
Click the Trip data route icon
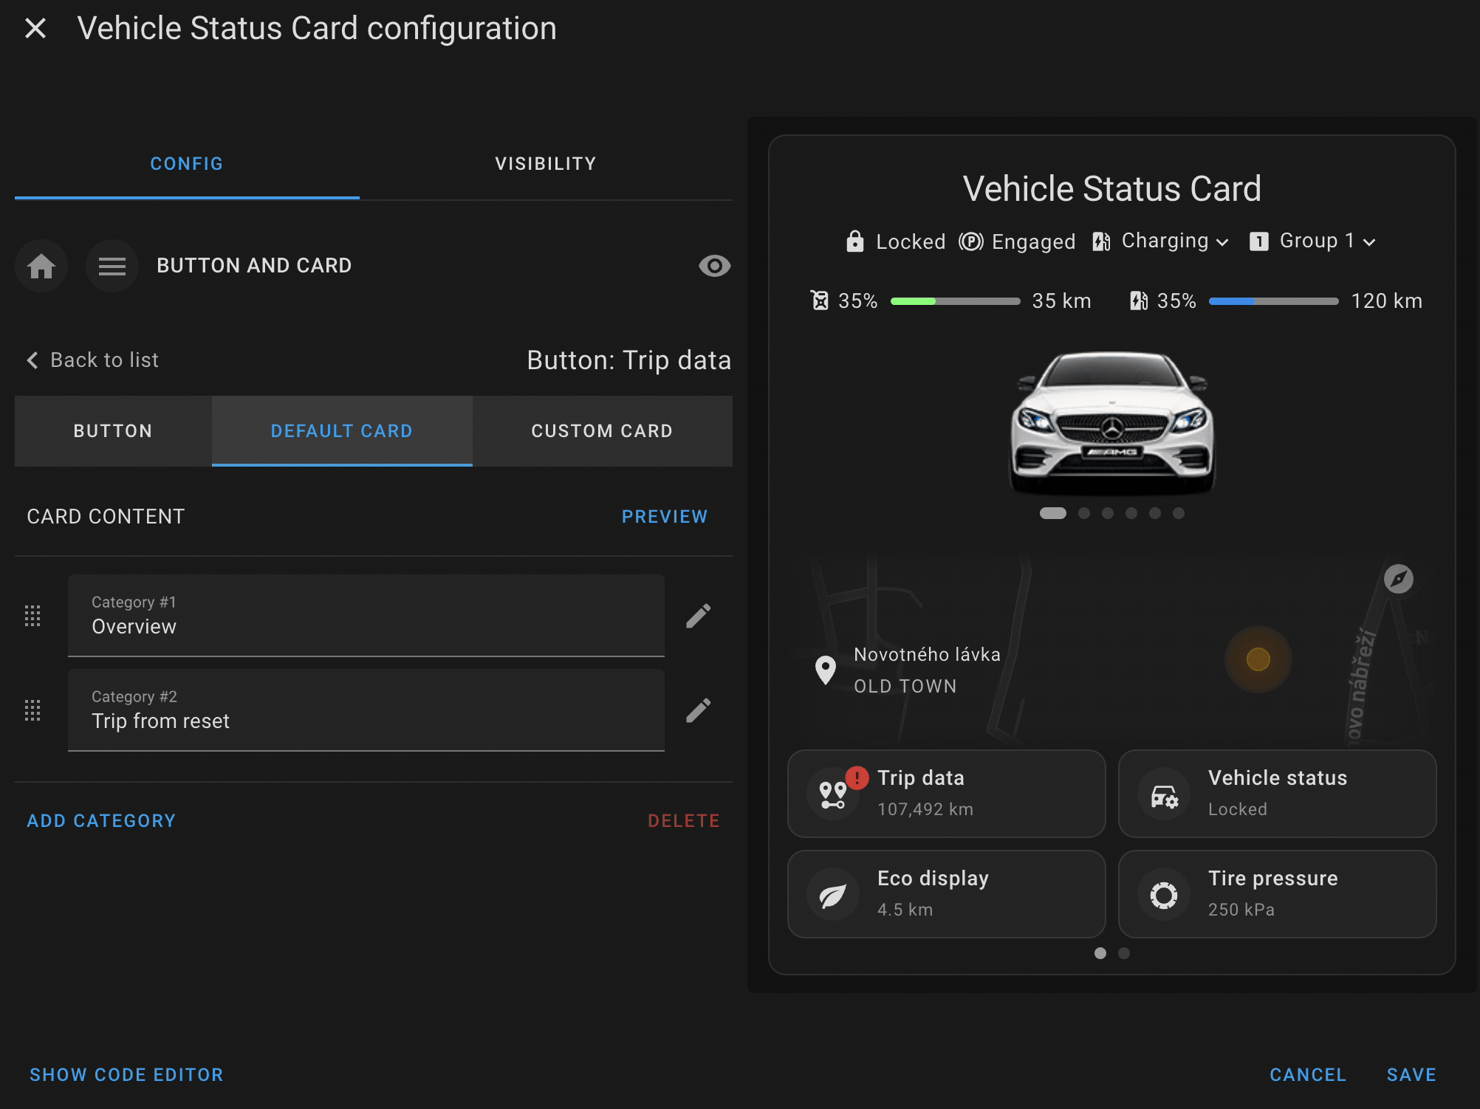(x=832, y=794)
